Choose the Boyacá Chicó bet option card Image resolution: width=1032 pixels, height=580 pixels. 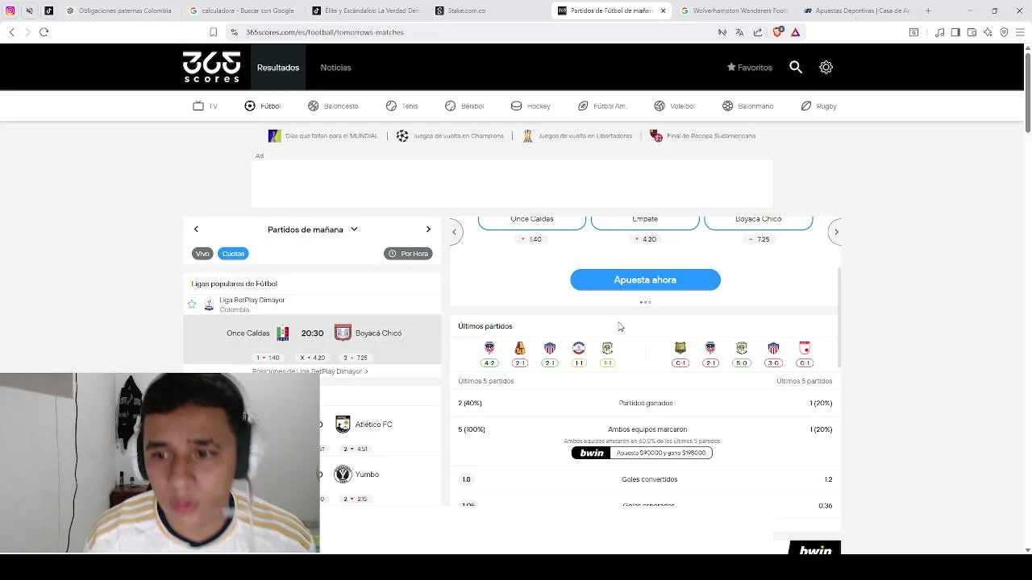coord(759,223)
